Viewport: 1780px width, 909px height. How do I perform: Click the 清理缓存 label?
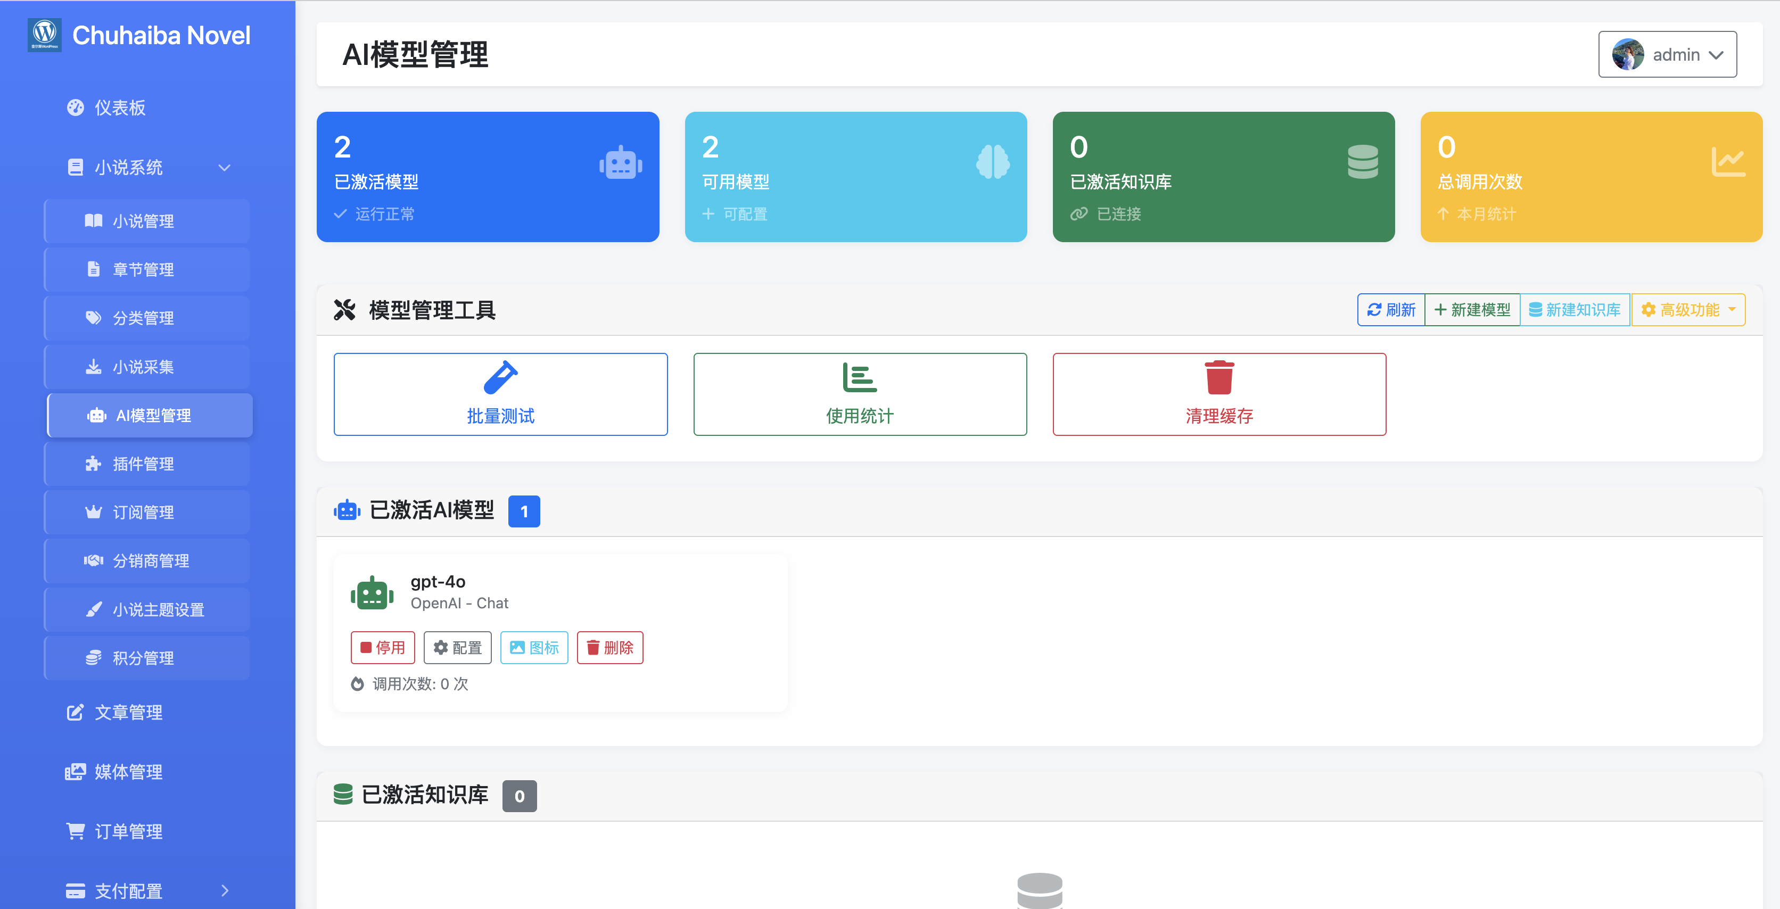coord(1219,416)
